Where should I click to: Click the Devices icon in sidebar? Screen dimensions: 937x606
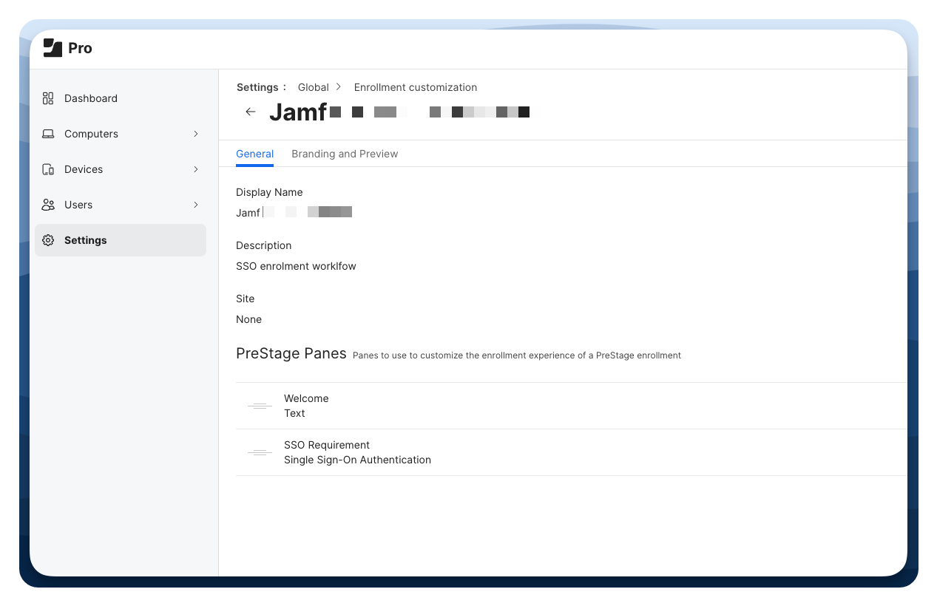(48, 169)
